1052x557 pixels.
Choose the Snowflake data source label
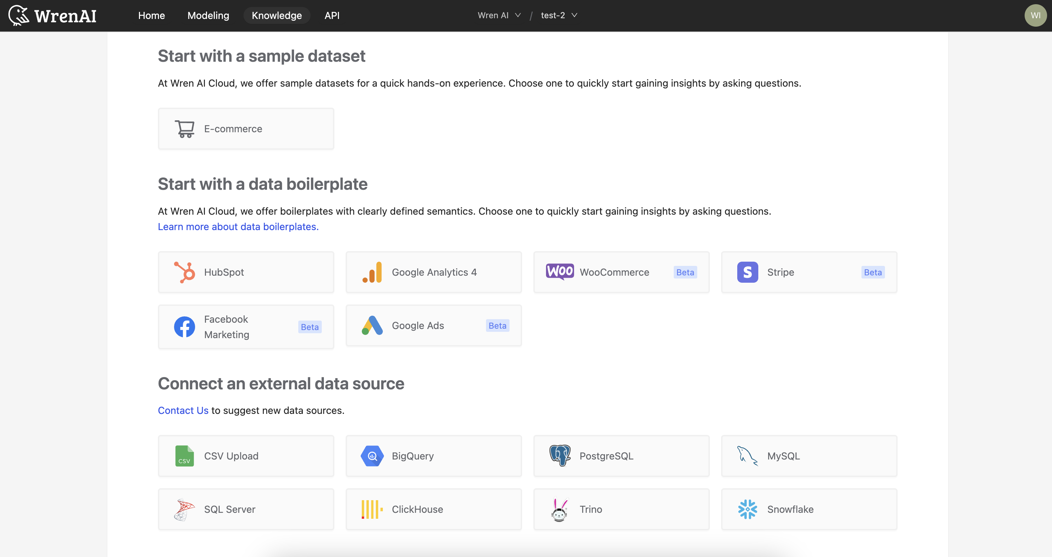(x=790, y=510)
